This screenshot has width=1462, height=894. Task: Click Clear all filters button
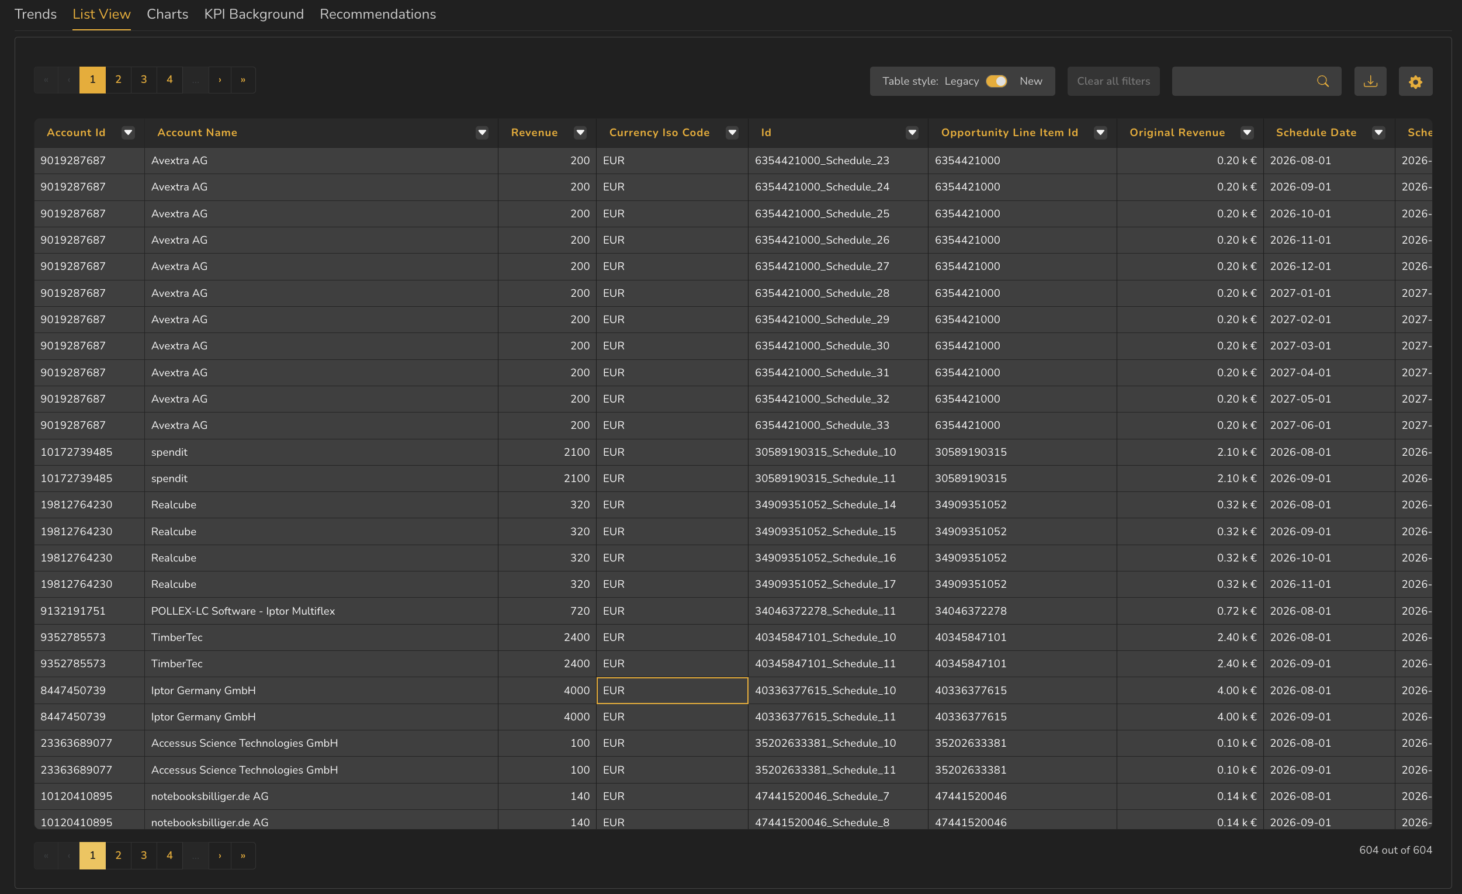coord(1113,81)
